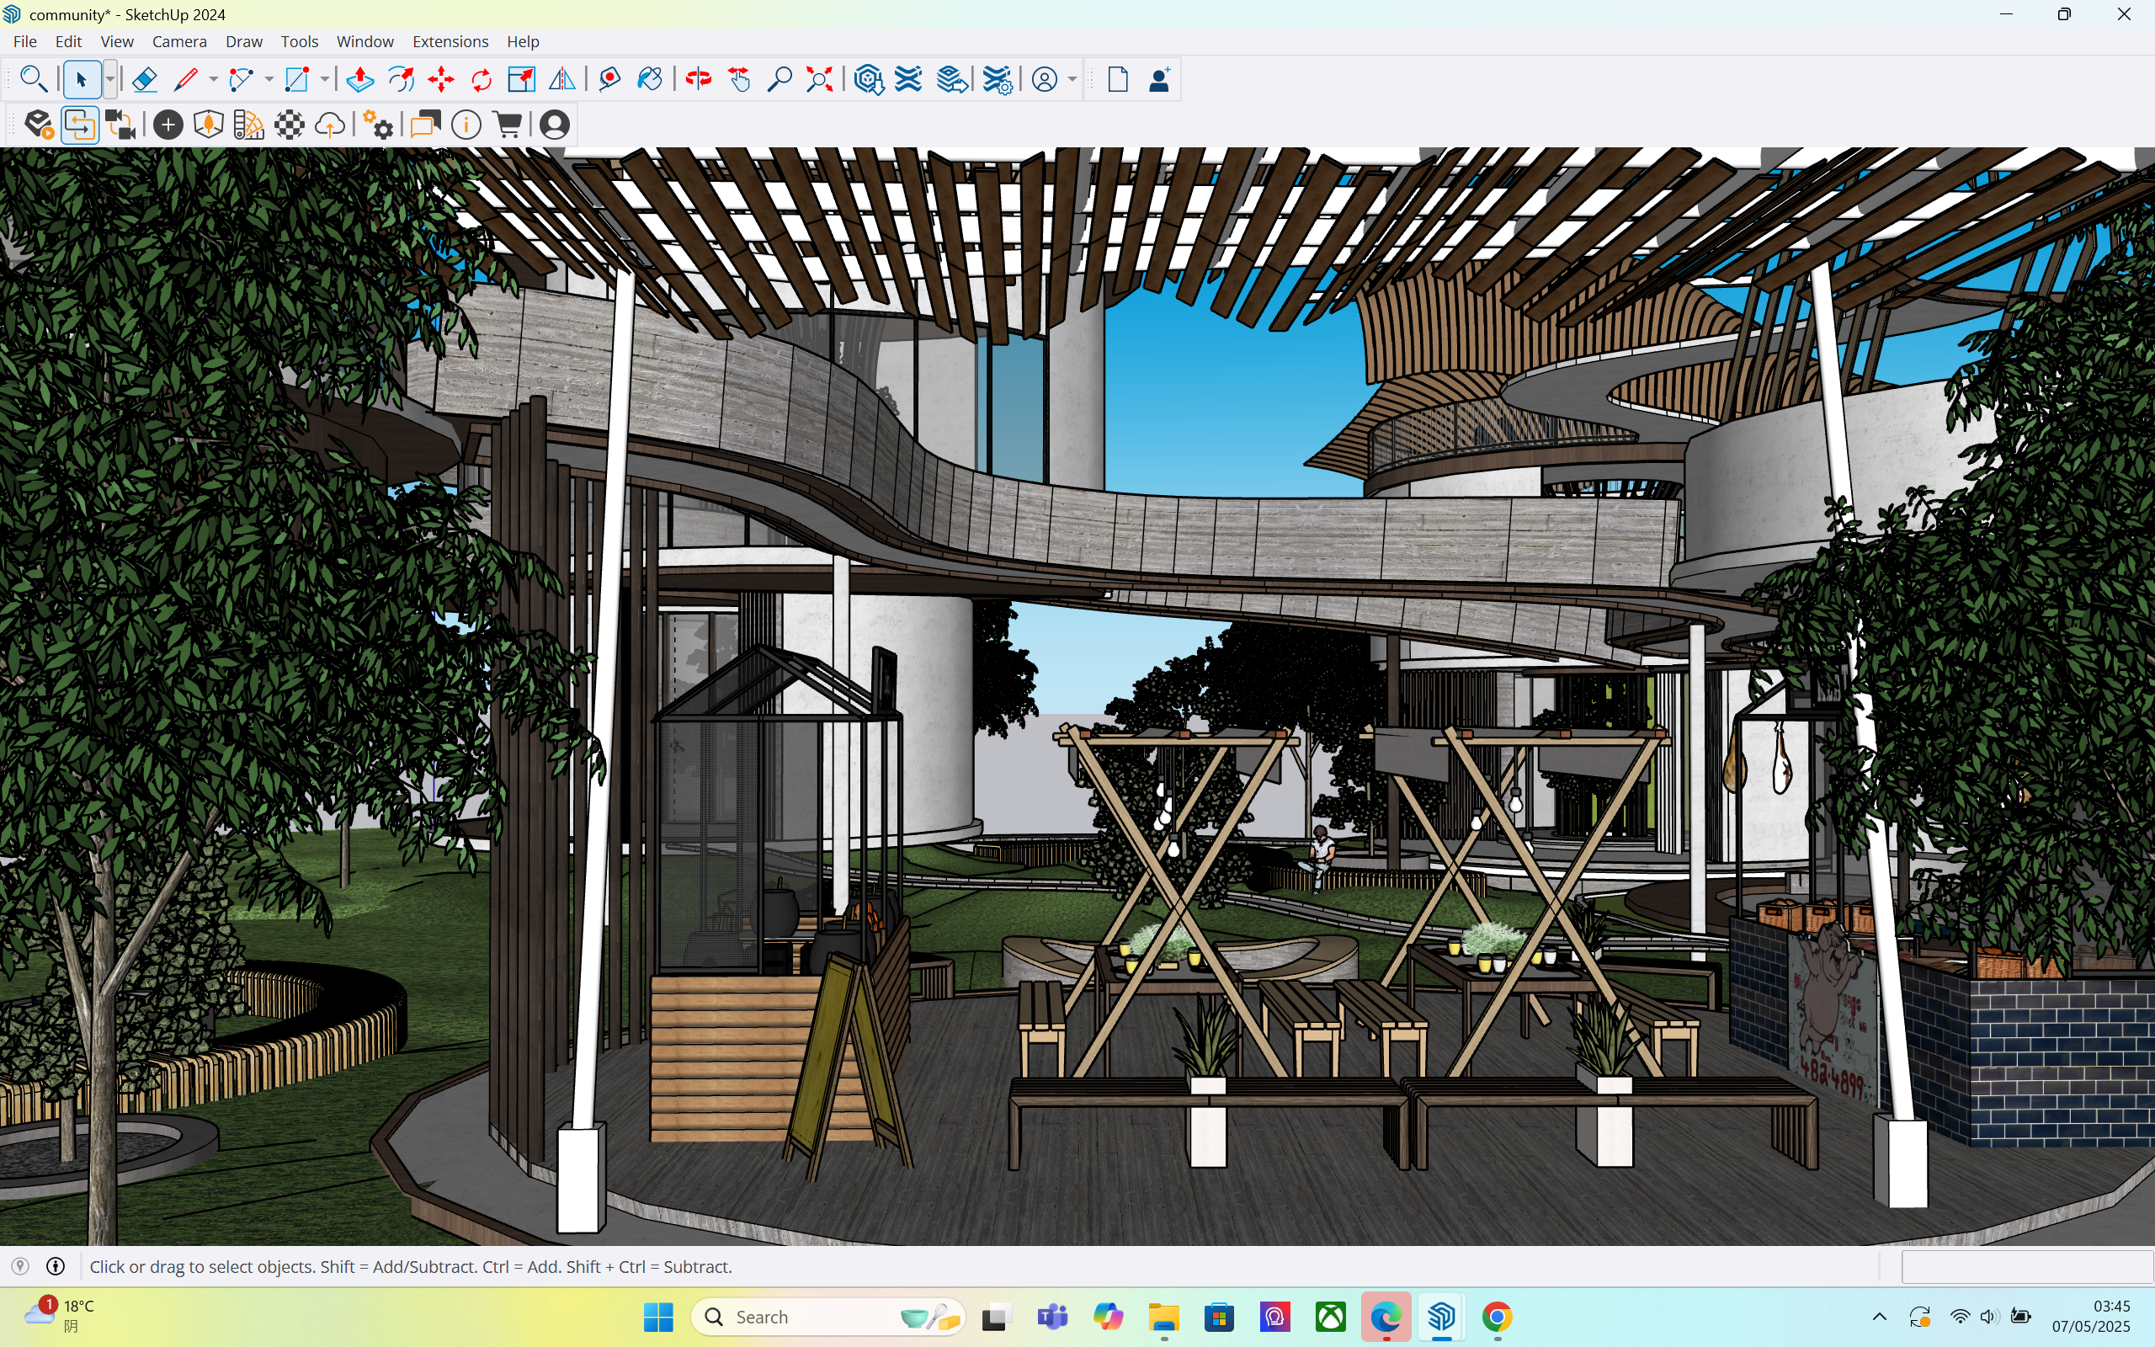
Task: Open the Line tool dropdown arrow
Action: pos(214,80)
